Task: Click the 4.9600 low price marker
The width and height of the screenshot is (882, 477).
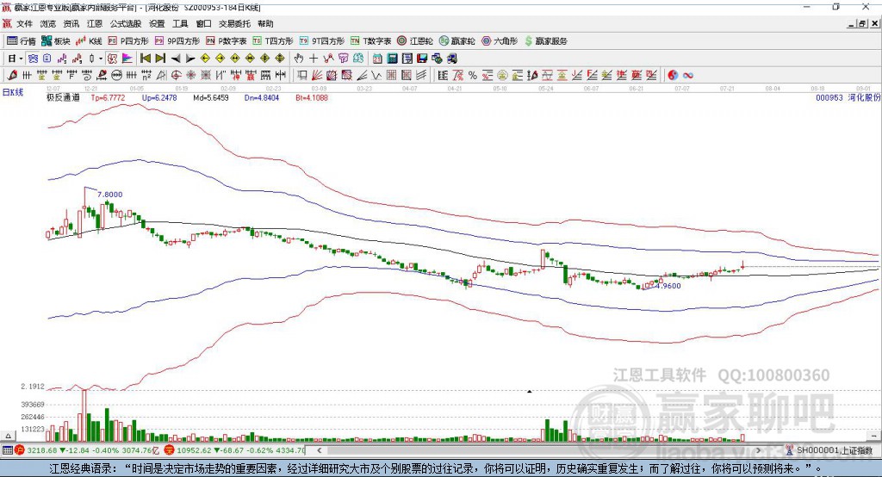Action: pos(668,286)
